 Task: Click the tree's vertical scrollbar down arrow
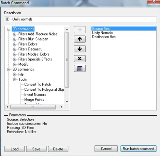(x=67, y=102)
